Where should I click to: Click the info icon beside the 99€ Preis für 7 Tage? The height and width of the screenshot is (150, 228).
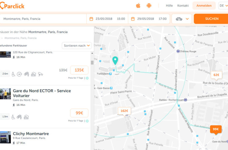[x=87, y=121]
